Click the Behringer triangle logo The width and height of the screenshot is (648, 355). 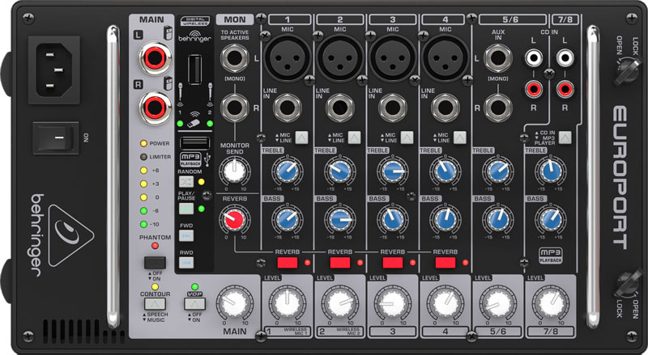click(70, 235)
